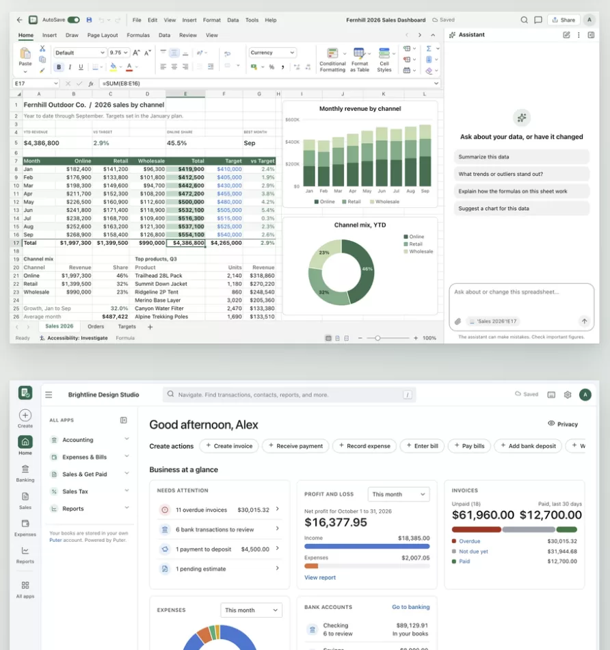
Task: Click the Create invoice button
Action: (229, 446)
